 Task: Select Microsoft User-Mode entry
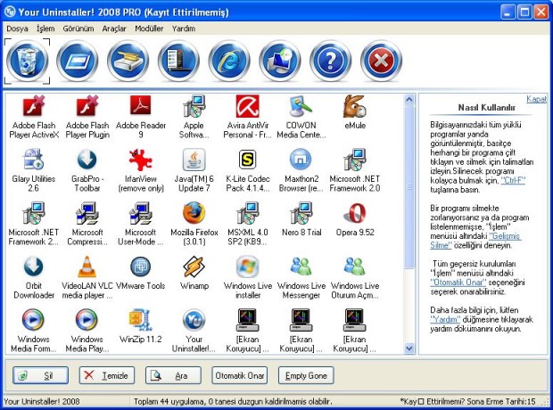[141, 224]
